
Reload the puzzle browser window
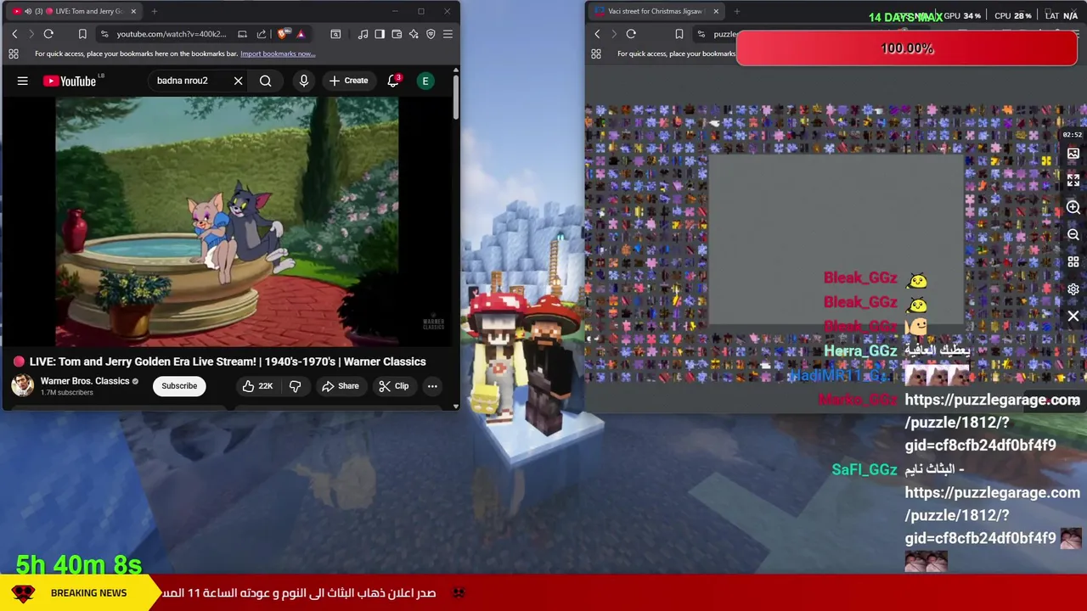[x=631, y=34]
